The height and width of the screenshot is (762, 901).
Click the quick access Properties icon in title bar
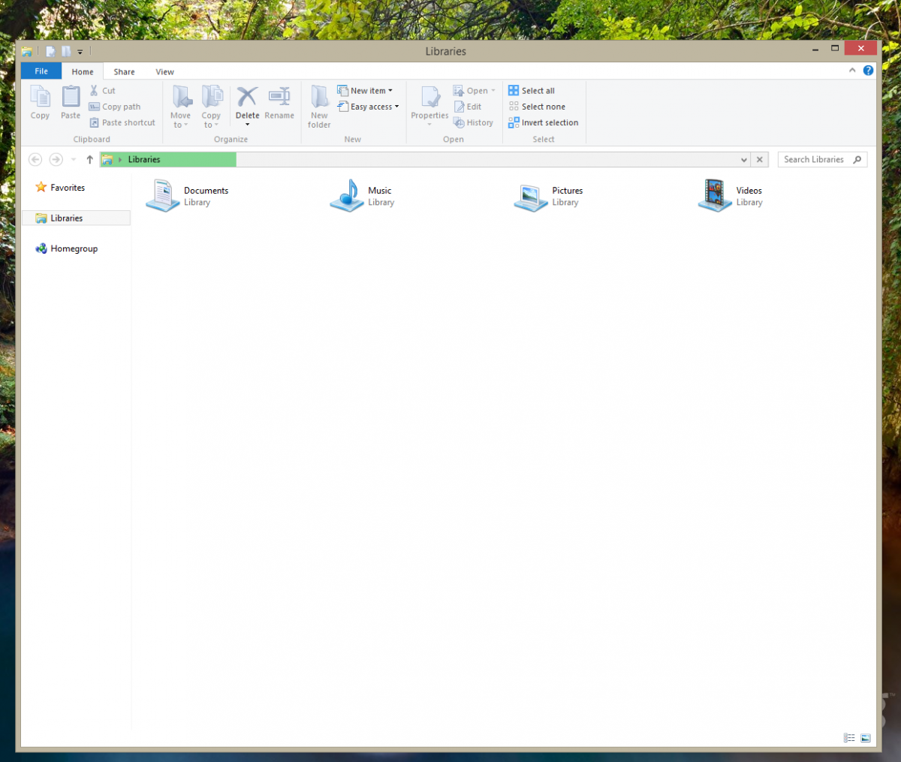[x=50, y=52]
